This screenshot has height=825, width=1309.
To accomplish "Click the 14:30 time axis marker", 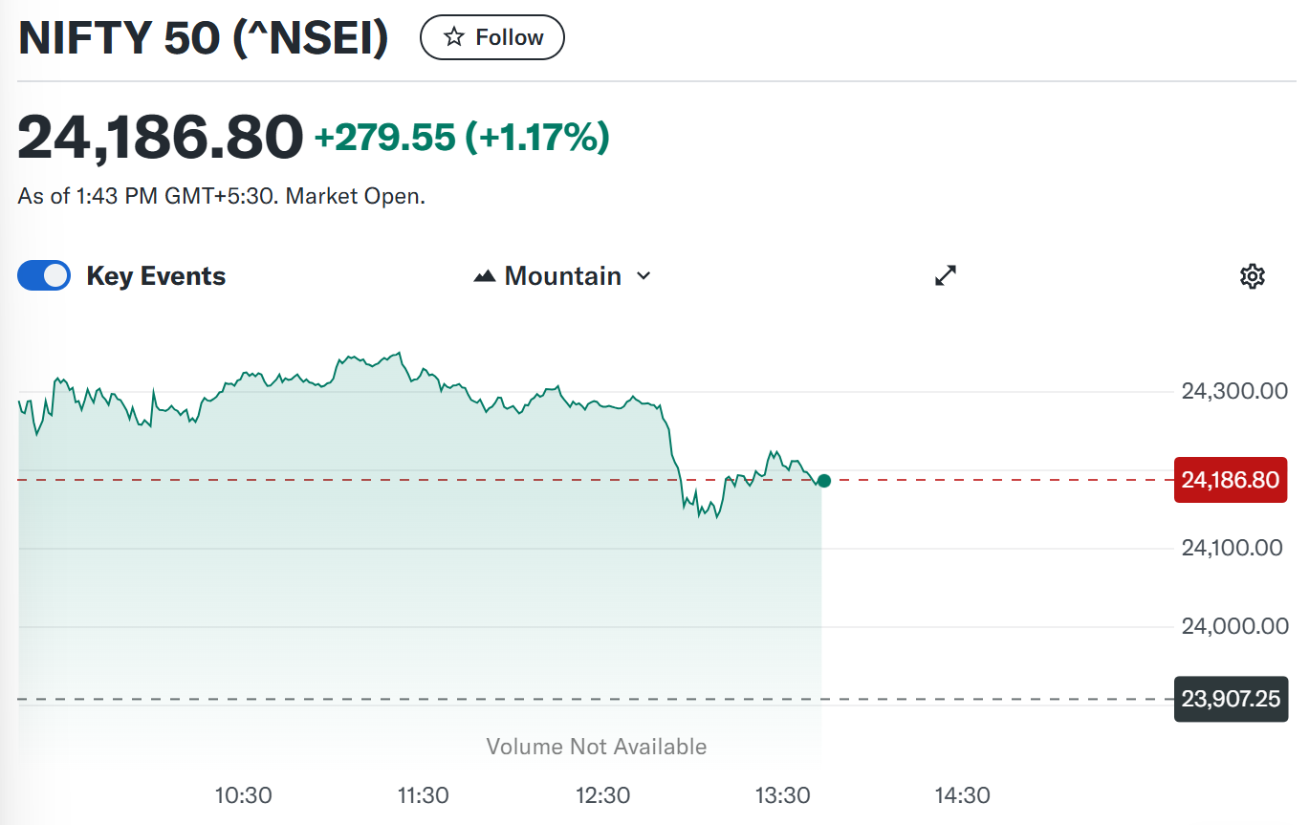I will click(962, 795).
